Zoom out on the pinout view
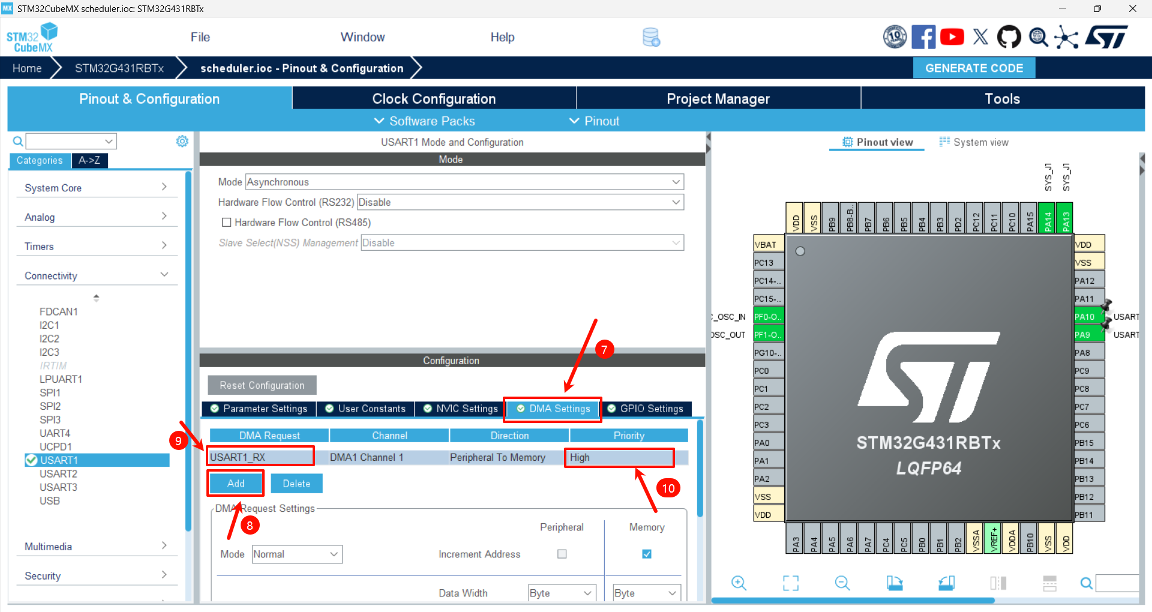 pos(842,583)
